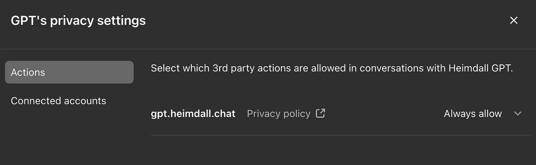536x165 pixels.
Task: Click the X icon in the dialog header
Action: tap(513, 21)
